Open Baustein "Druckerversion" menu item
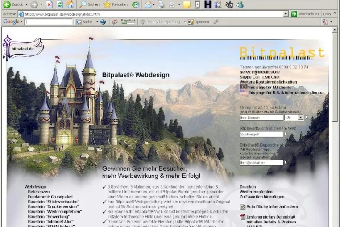 tap(54, 207)
